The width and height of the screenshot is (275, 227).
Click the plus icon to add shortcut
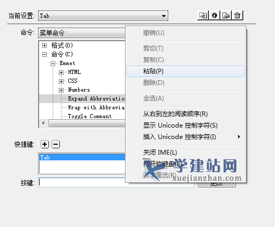[x=45, y=144]
